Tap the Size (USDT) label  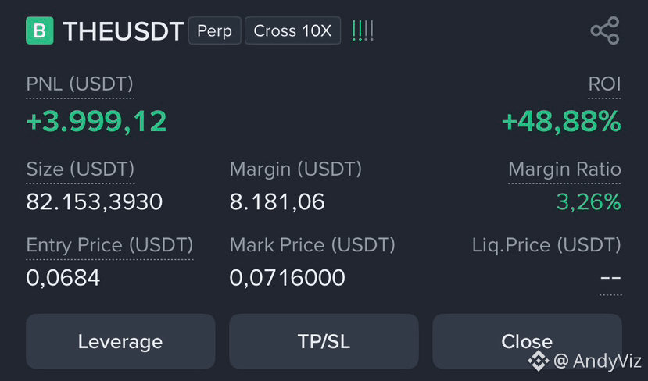[81, 169]
